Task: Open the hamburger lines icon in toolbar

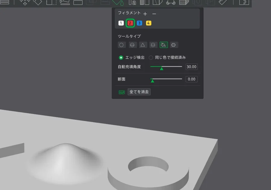Action: (5, 2)
